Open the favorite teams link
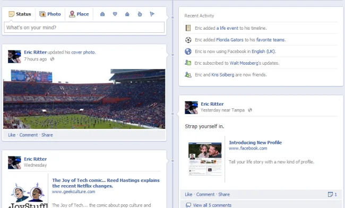The width and height of the screenshot is (345, 208). pos(270,40)
